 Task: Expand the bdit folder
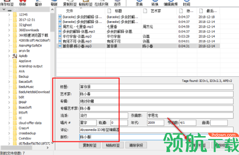9,97
